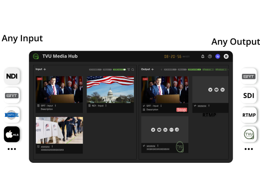Select the SRT icon under Any Output

pos(249,76)
